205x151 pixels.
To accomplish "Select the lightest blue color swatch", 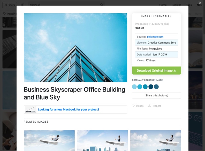I will (134, 87).
